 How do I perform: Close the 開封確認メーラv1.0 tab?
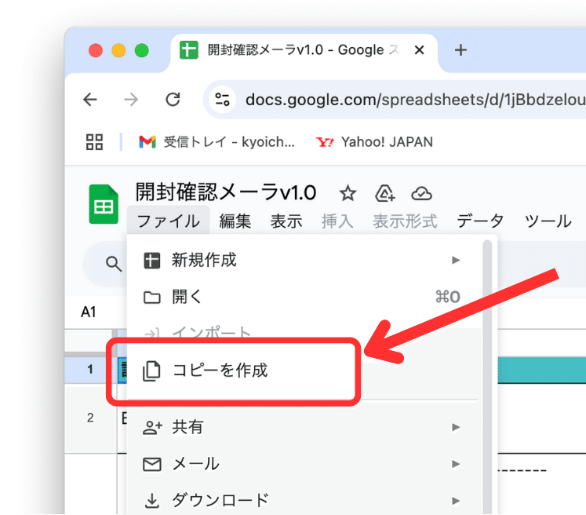pyautogui.click(x=420, y=49)
